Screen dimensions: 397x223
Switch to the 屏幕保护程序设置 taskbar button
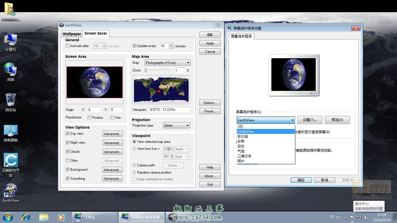[142, 217]
